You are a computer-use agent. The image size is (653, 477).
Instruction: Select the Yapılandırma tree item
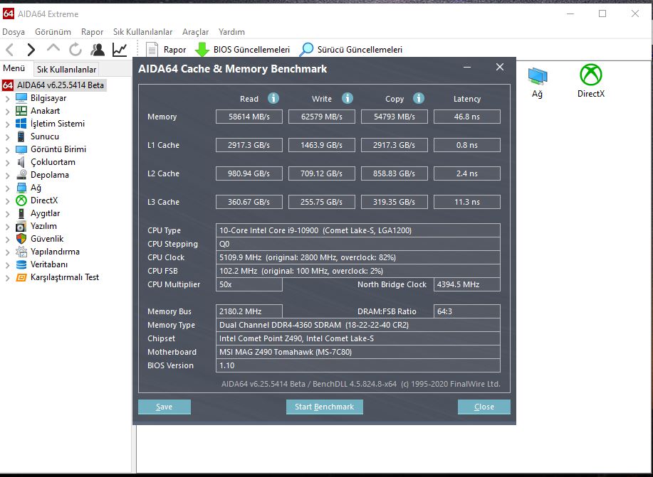55,252
